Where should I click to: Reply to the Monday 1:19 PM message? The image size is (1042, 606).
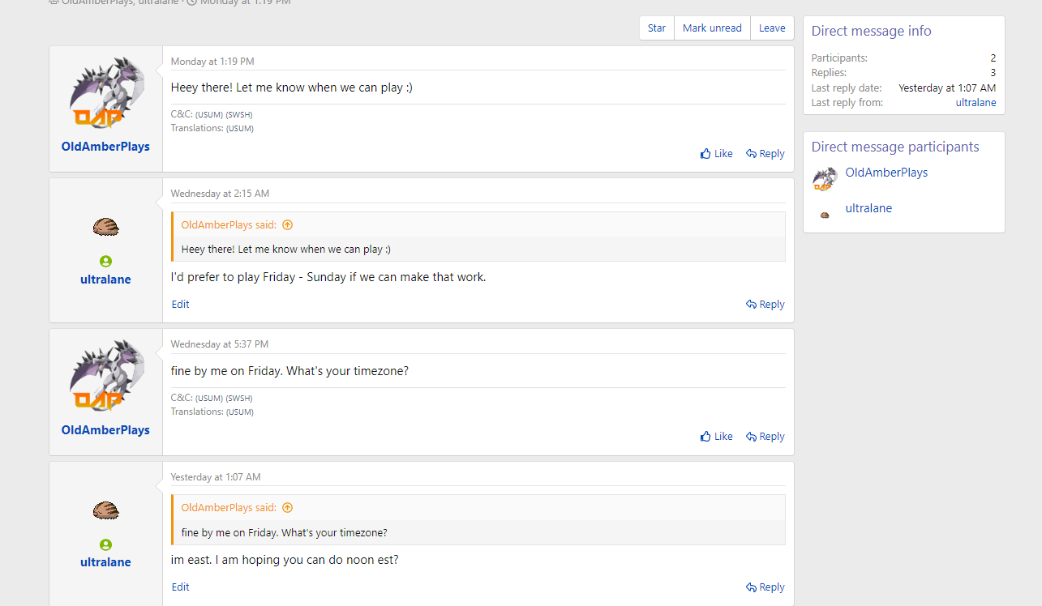tap(765, 154)
